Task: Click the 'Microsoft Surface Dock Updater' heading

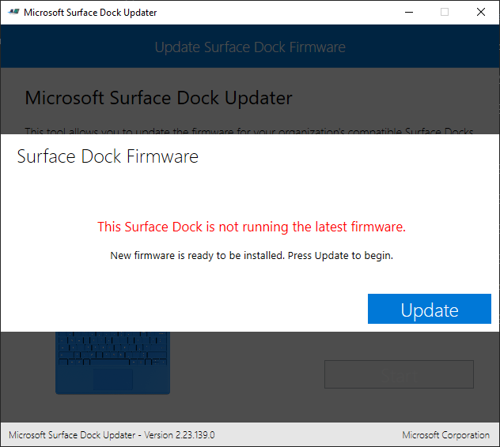Action: (x=159, y=99)
